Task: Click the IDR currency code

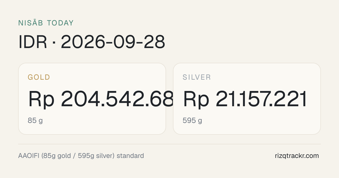Action: click(x=33, y=42)
